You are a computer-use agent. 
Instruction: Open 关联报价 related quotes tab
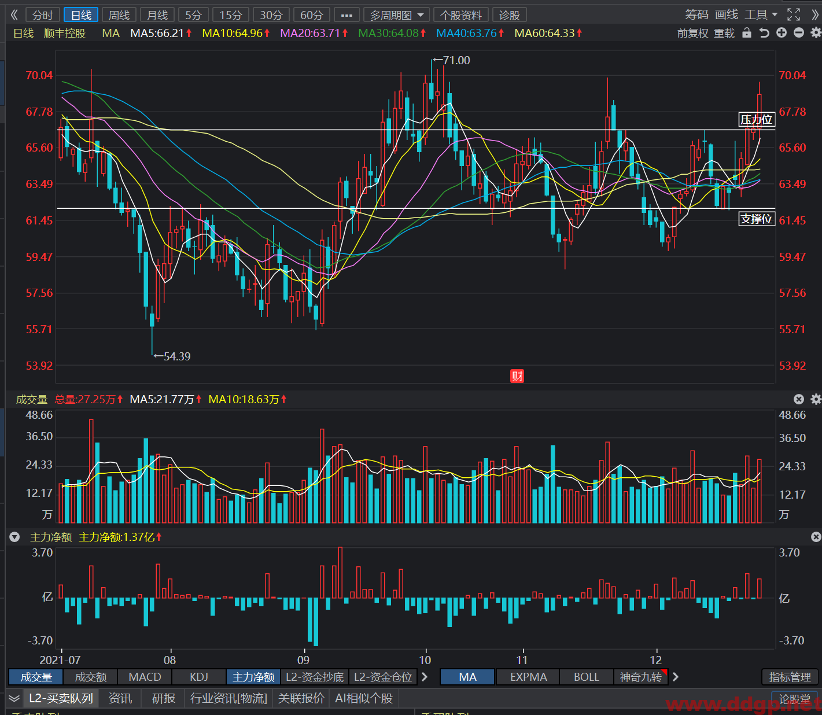point(301,698)
